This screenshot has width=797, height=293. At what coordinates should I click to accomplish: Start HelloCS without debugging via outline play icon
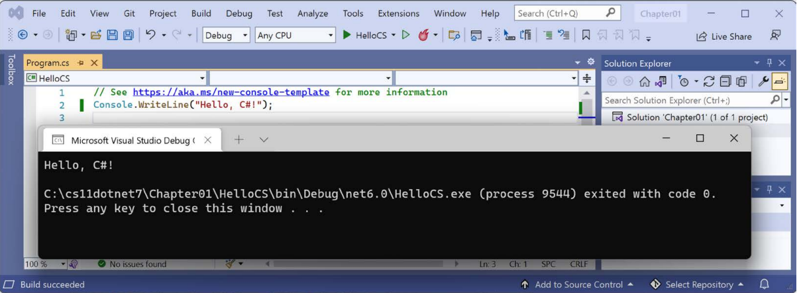coord(406,35)
